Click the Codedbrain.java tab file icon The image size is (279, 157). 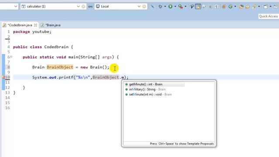pyautogui.click(x=4, y=25)
